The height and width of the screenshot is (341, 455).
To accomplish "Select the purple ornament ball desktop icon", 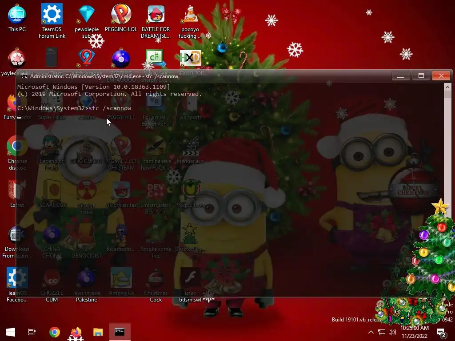I will (121, 58).
